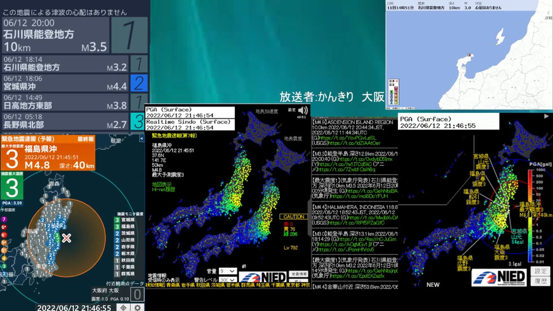Click the epicenter marker on Noto peninsula map
This screenshot has height=311, width=553.
tap(469, 55)
